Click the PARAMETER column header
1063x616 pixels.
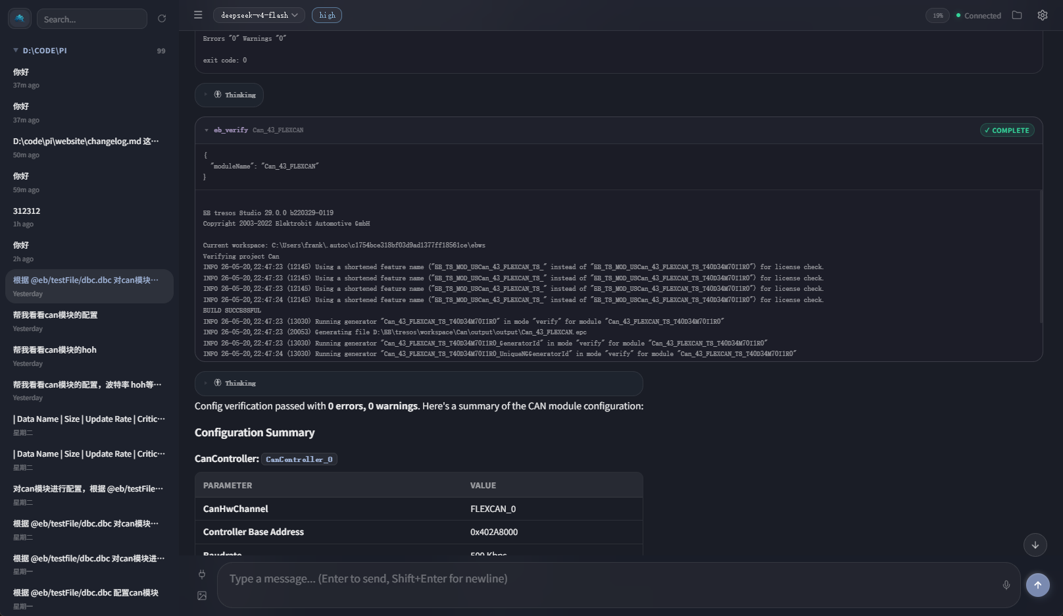pos(228,485)
